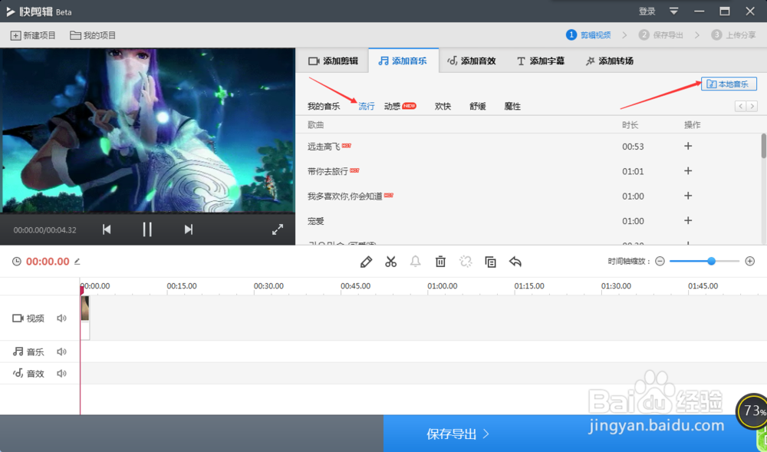
Task: Go to step 2 保存导出
Action: click(x=661, y=35)
